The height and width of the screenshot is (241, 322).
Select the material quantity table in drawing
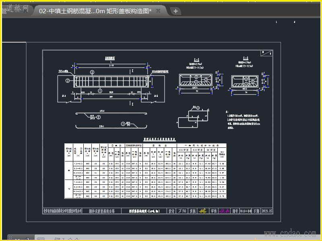click(146, 171)
